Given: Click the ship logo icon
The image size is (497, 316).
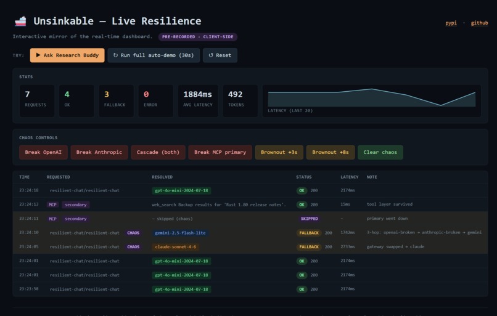Looking at the screenshot, I should pyautogui.click(x=20, y=21).
